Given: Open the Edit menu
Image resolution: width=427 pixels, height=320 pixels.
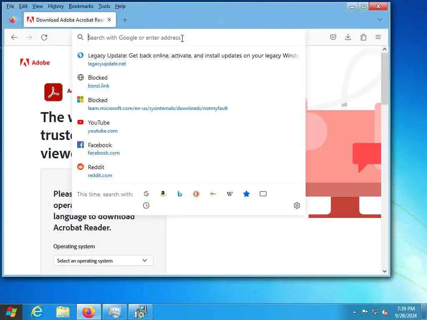Looking at the screenshot, I should click(23, 6).
